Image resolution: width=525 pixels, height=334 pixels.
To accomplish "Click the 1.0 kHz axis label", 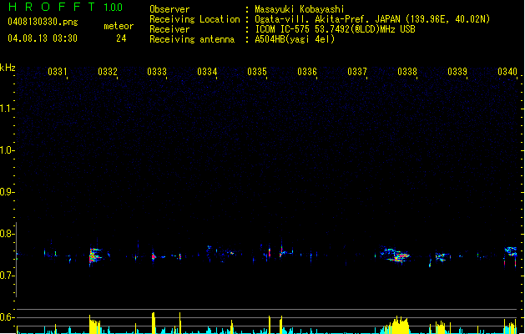I will coord(7,150).
